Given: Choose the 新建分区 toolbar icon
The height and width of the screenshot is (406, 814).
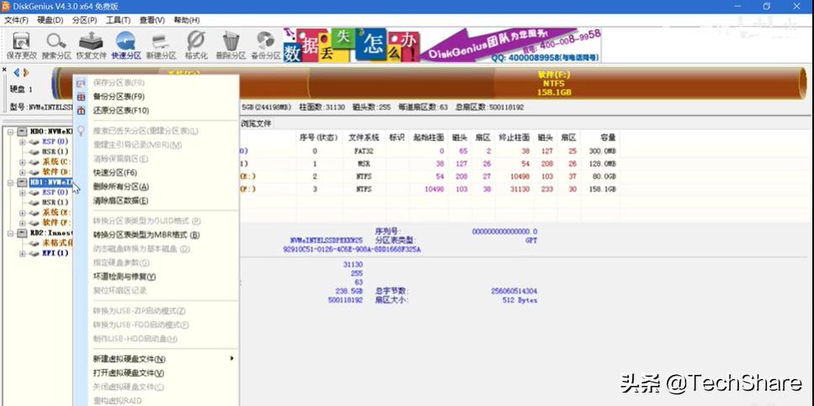Looking at the screenshot, I should pos(161,45).
